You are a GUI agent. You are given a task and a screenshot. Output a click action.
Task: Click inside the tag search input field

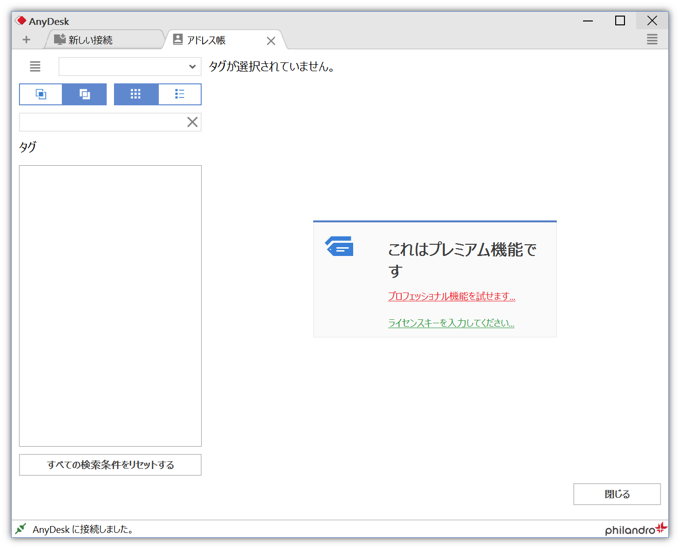[97, 122]
